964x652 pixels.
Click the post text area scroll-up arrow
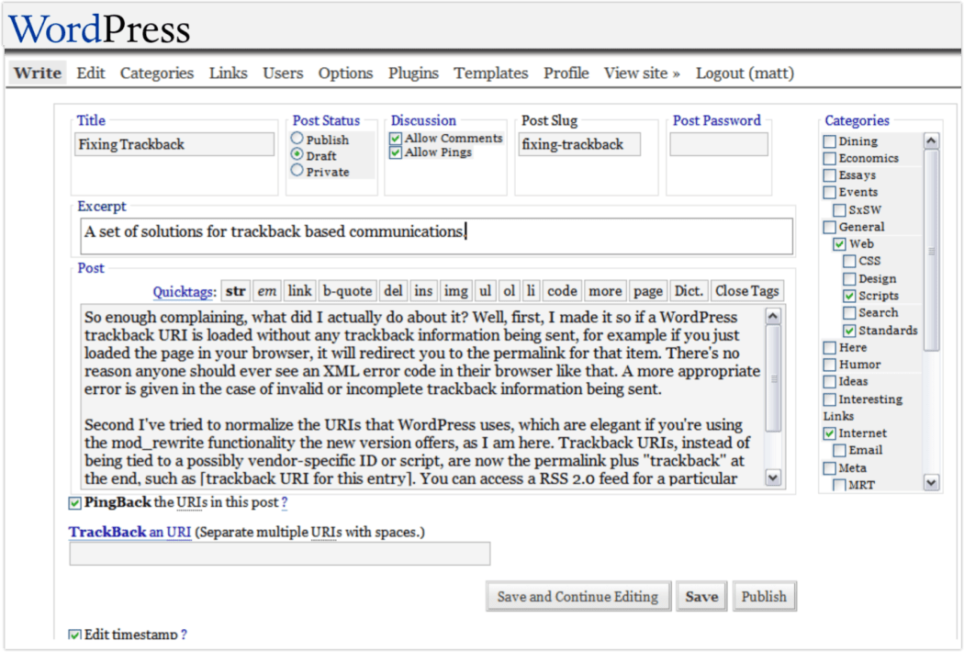tap(773, 316)
